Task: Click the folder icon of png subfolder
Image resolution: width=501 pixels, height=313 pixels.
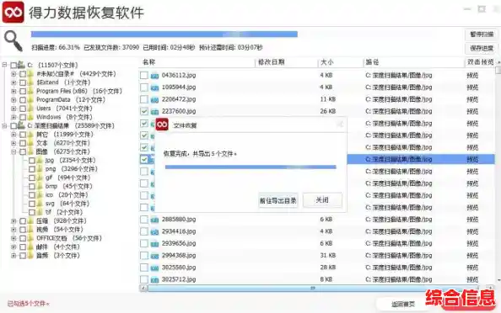Action: (40, 169)
